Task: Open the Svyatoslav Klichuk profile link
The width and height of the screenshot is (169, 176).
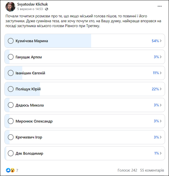Action: pyautogui.click(x=33, y=4)
